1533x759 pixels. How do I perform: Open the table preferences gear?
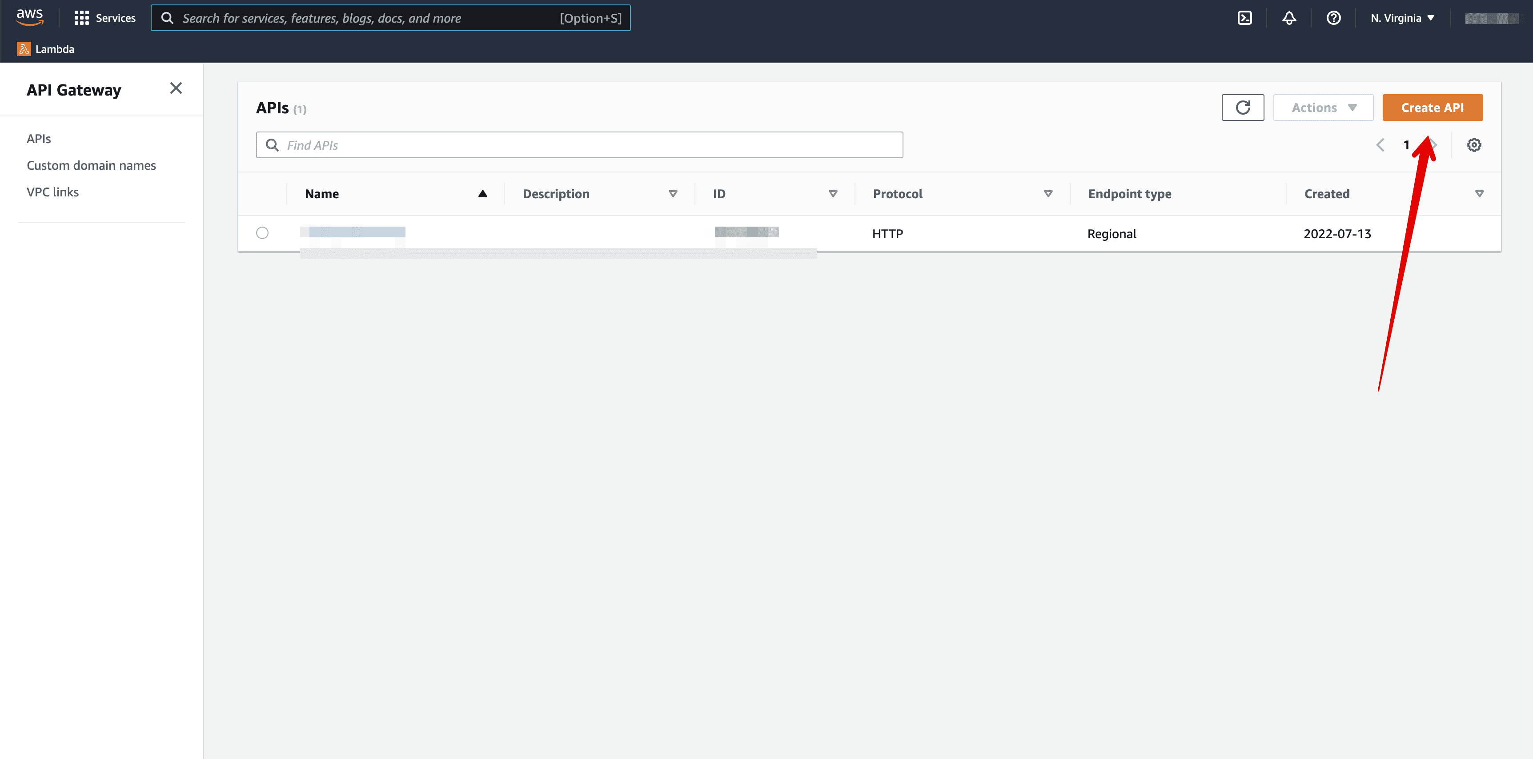(1474, 144)
